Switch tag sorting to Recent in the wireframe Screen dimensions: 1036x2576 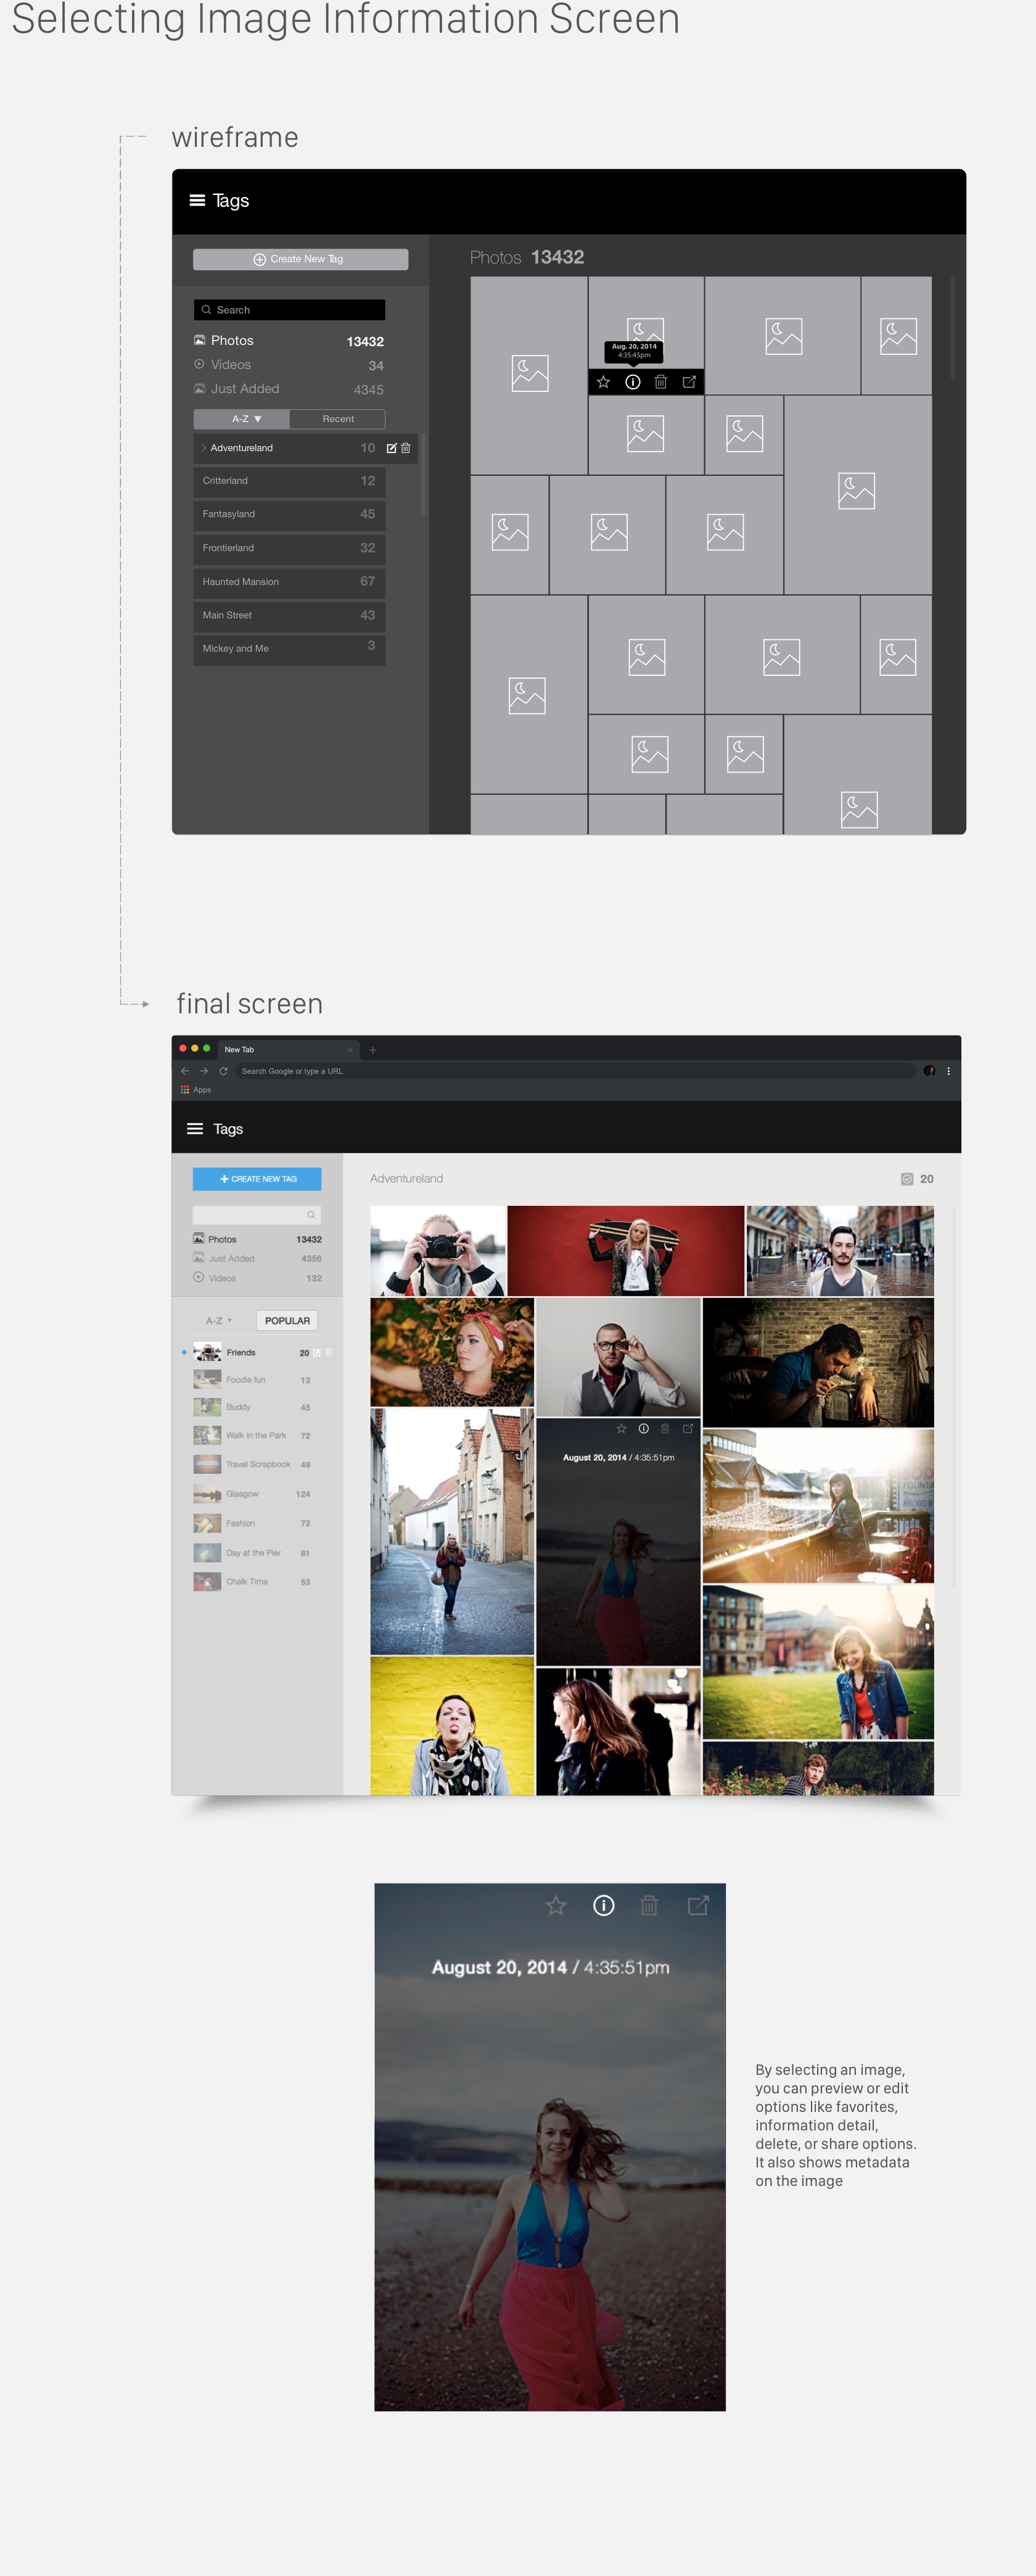338,419
